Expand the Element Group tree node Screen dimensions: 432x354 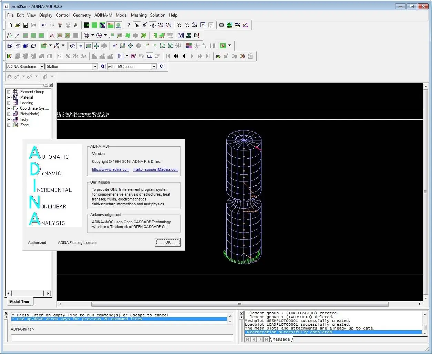[x=9, y=92]
